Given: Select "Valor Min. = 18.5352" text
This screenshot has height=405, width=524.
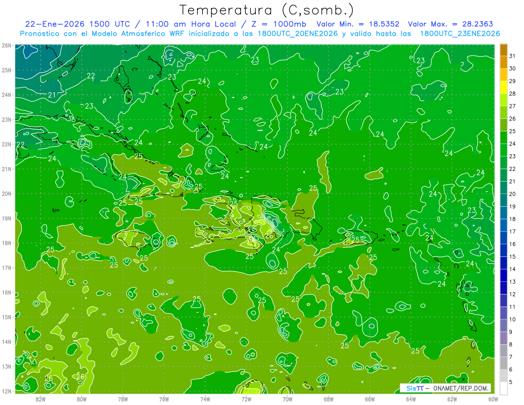Looking at the screenshot, I should (358, 24).
